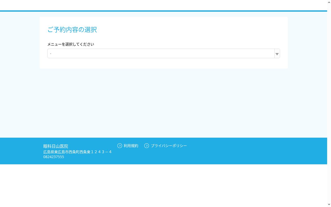Image resolution: width=331 pixels, height=207 pixels.
Task: Open the プライバシーポリシー link
Action: [169, 146]
